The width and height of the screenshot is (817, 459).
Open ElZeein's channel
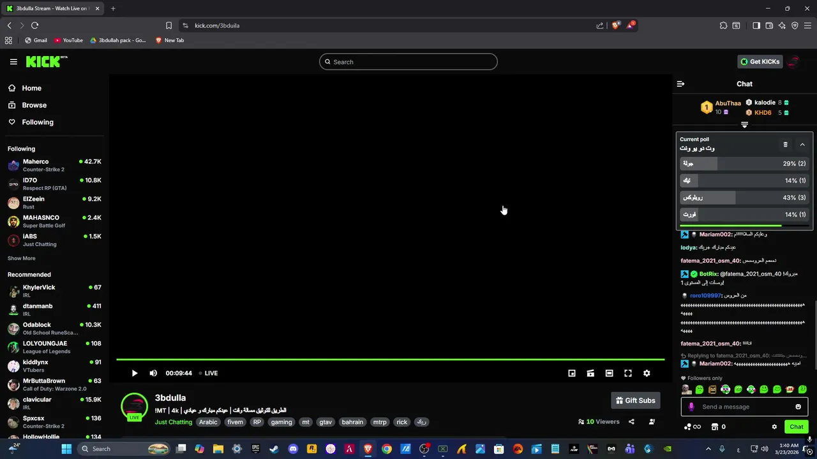(x=54, y=203)
